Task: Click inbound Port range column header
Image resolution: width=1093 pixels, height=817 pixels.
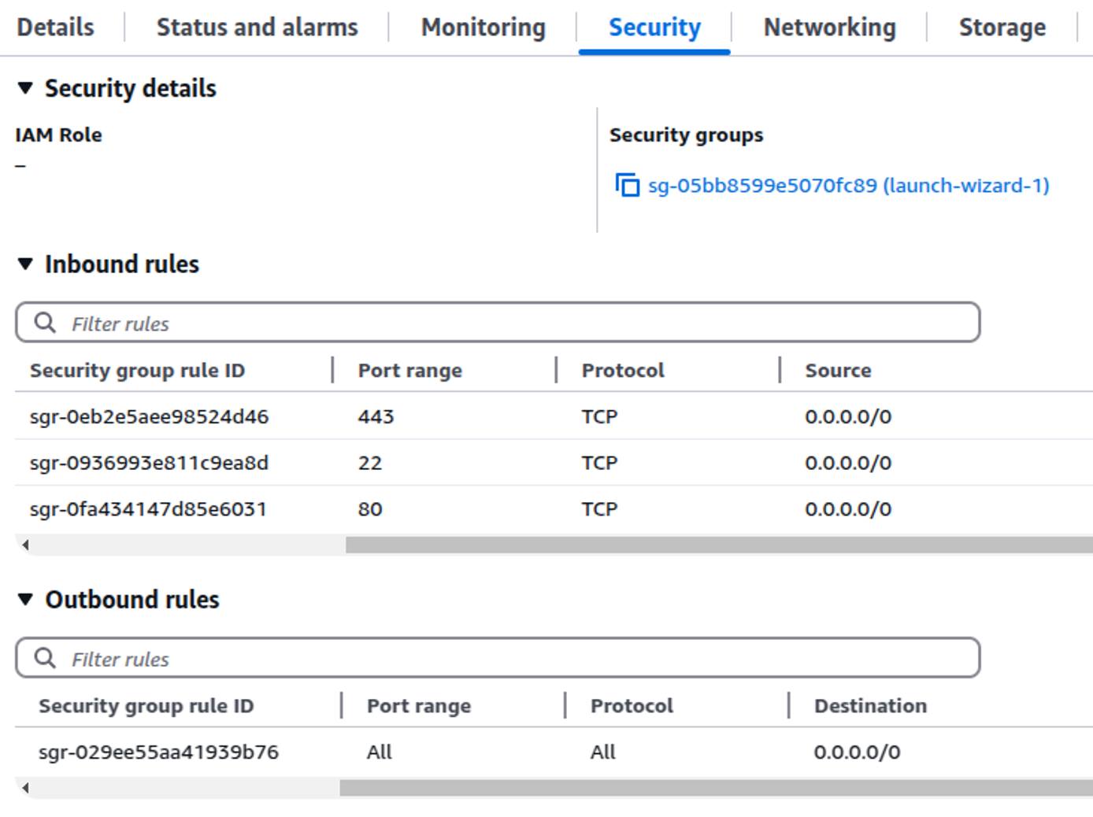Action: pos(409,370)
